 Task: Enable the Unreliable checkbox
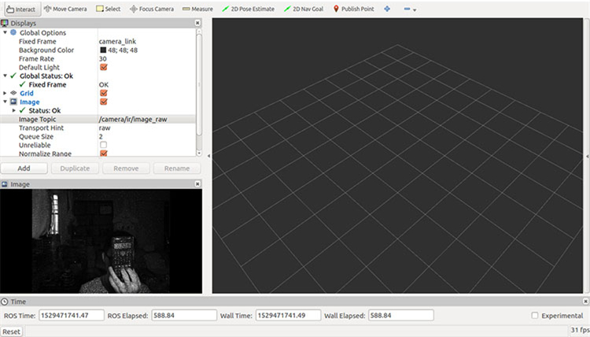tap(103, 145)
